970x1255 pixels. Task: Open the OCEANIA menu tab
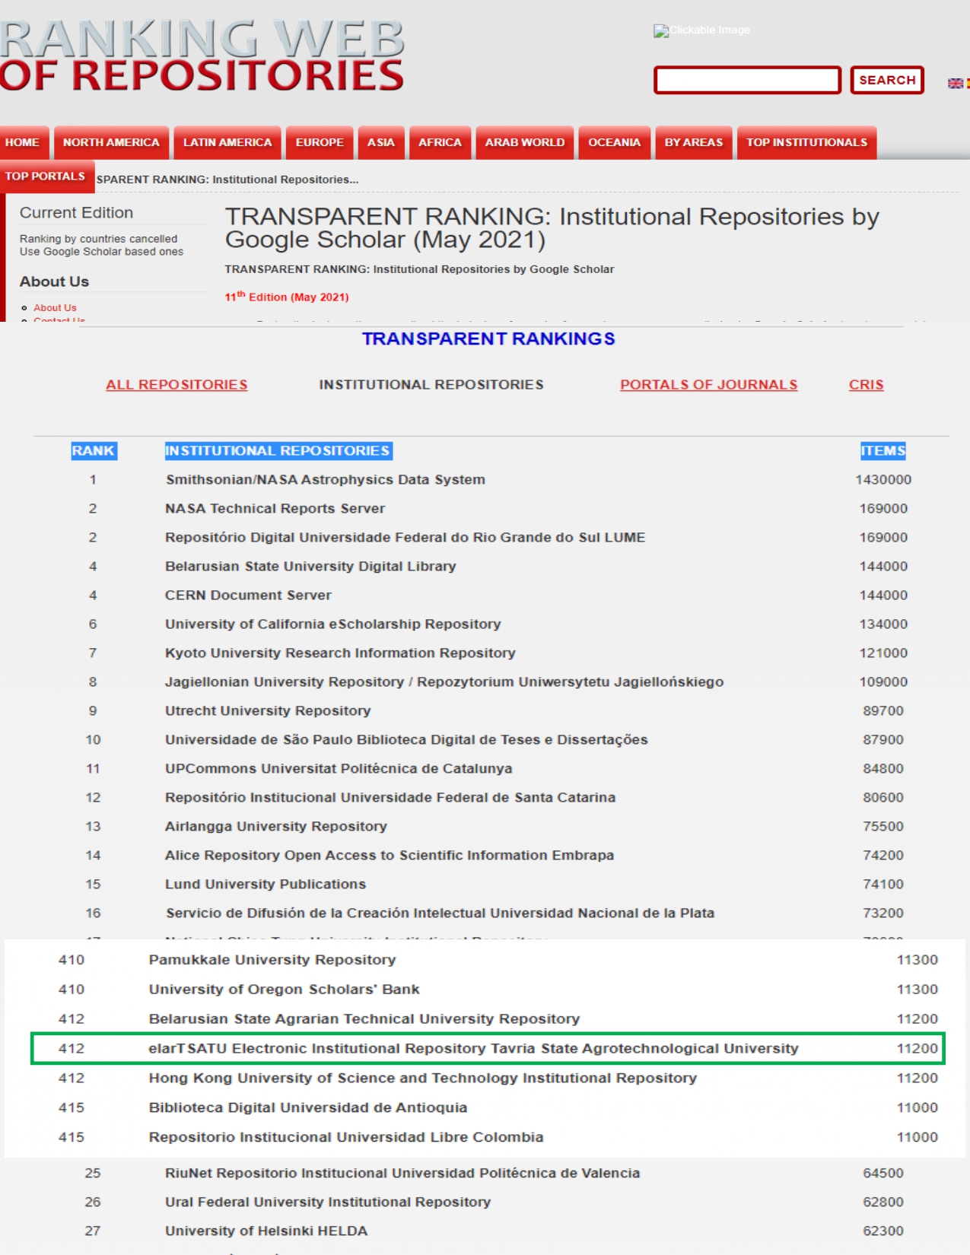[614, 142]
